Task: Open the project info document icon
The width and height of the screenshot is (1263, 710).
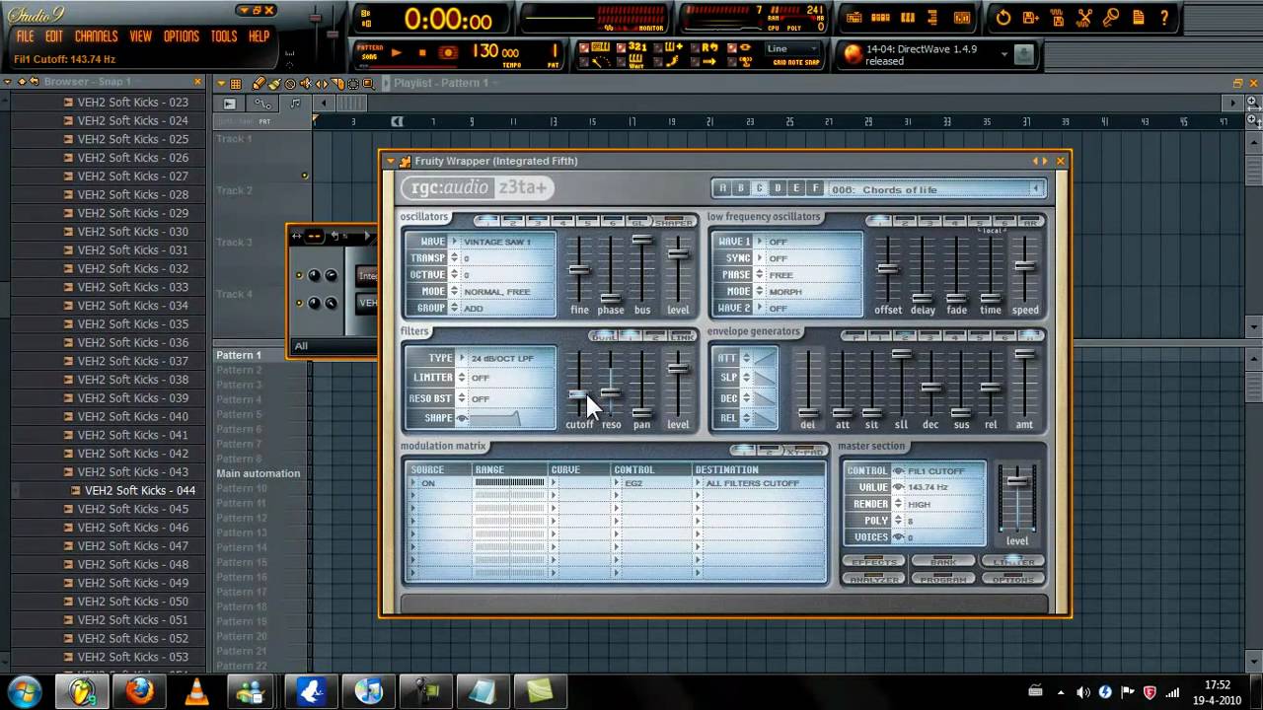Action: (1138, 18)
